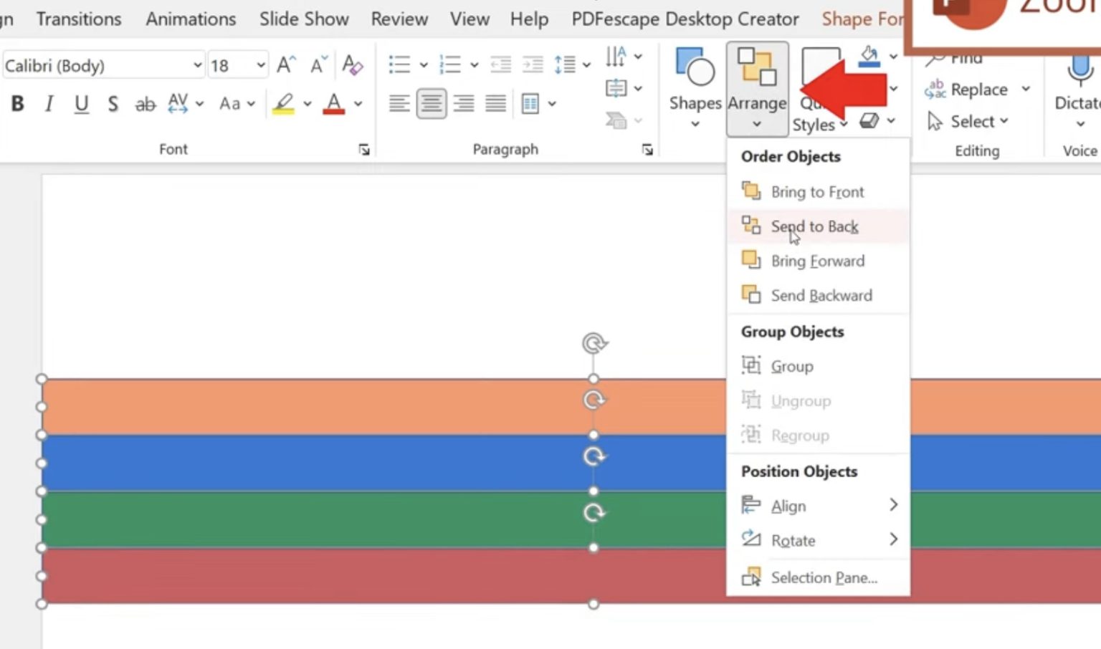Image resolution: width=1101 pixels, height=649 pixels.
Task: Apply italic formatting
Action: point(48,103)
